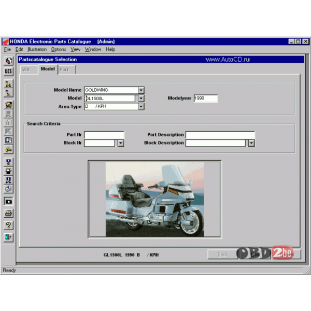Click the greyed-out document icon

(8, 122)
